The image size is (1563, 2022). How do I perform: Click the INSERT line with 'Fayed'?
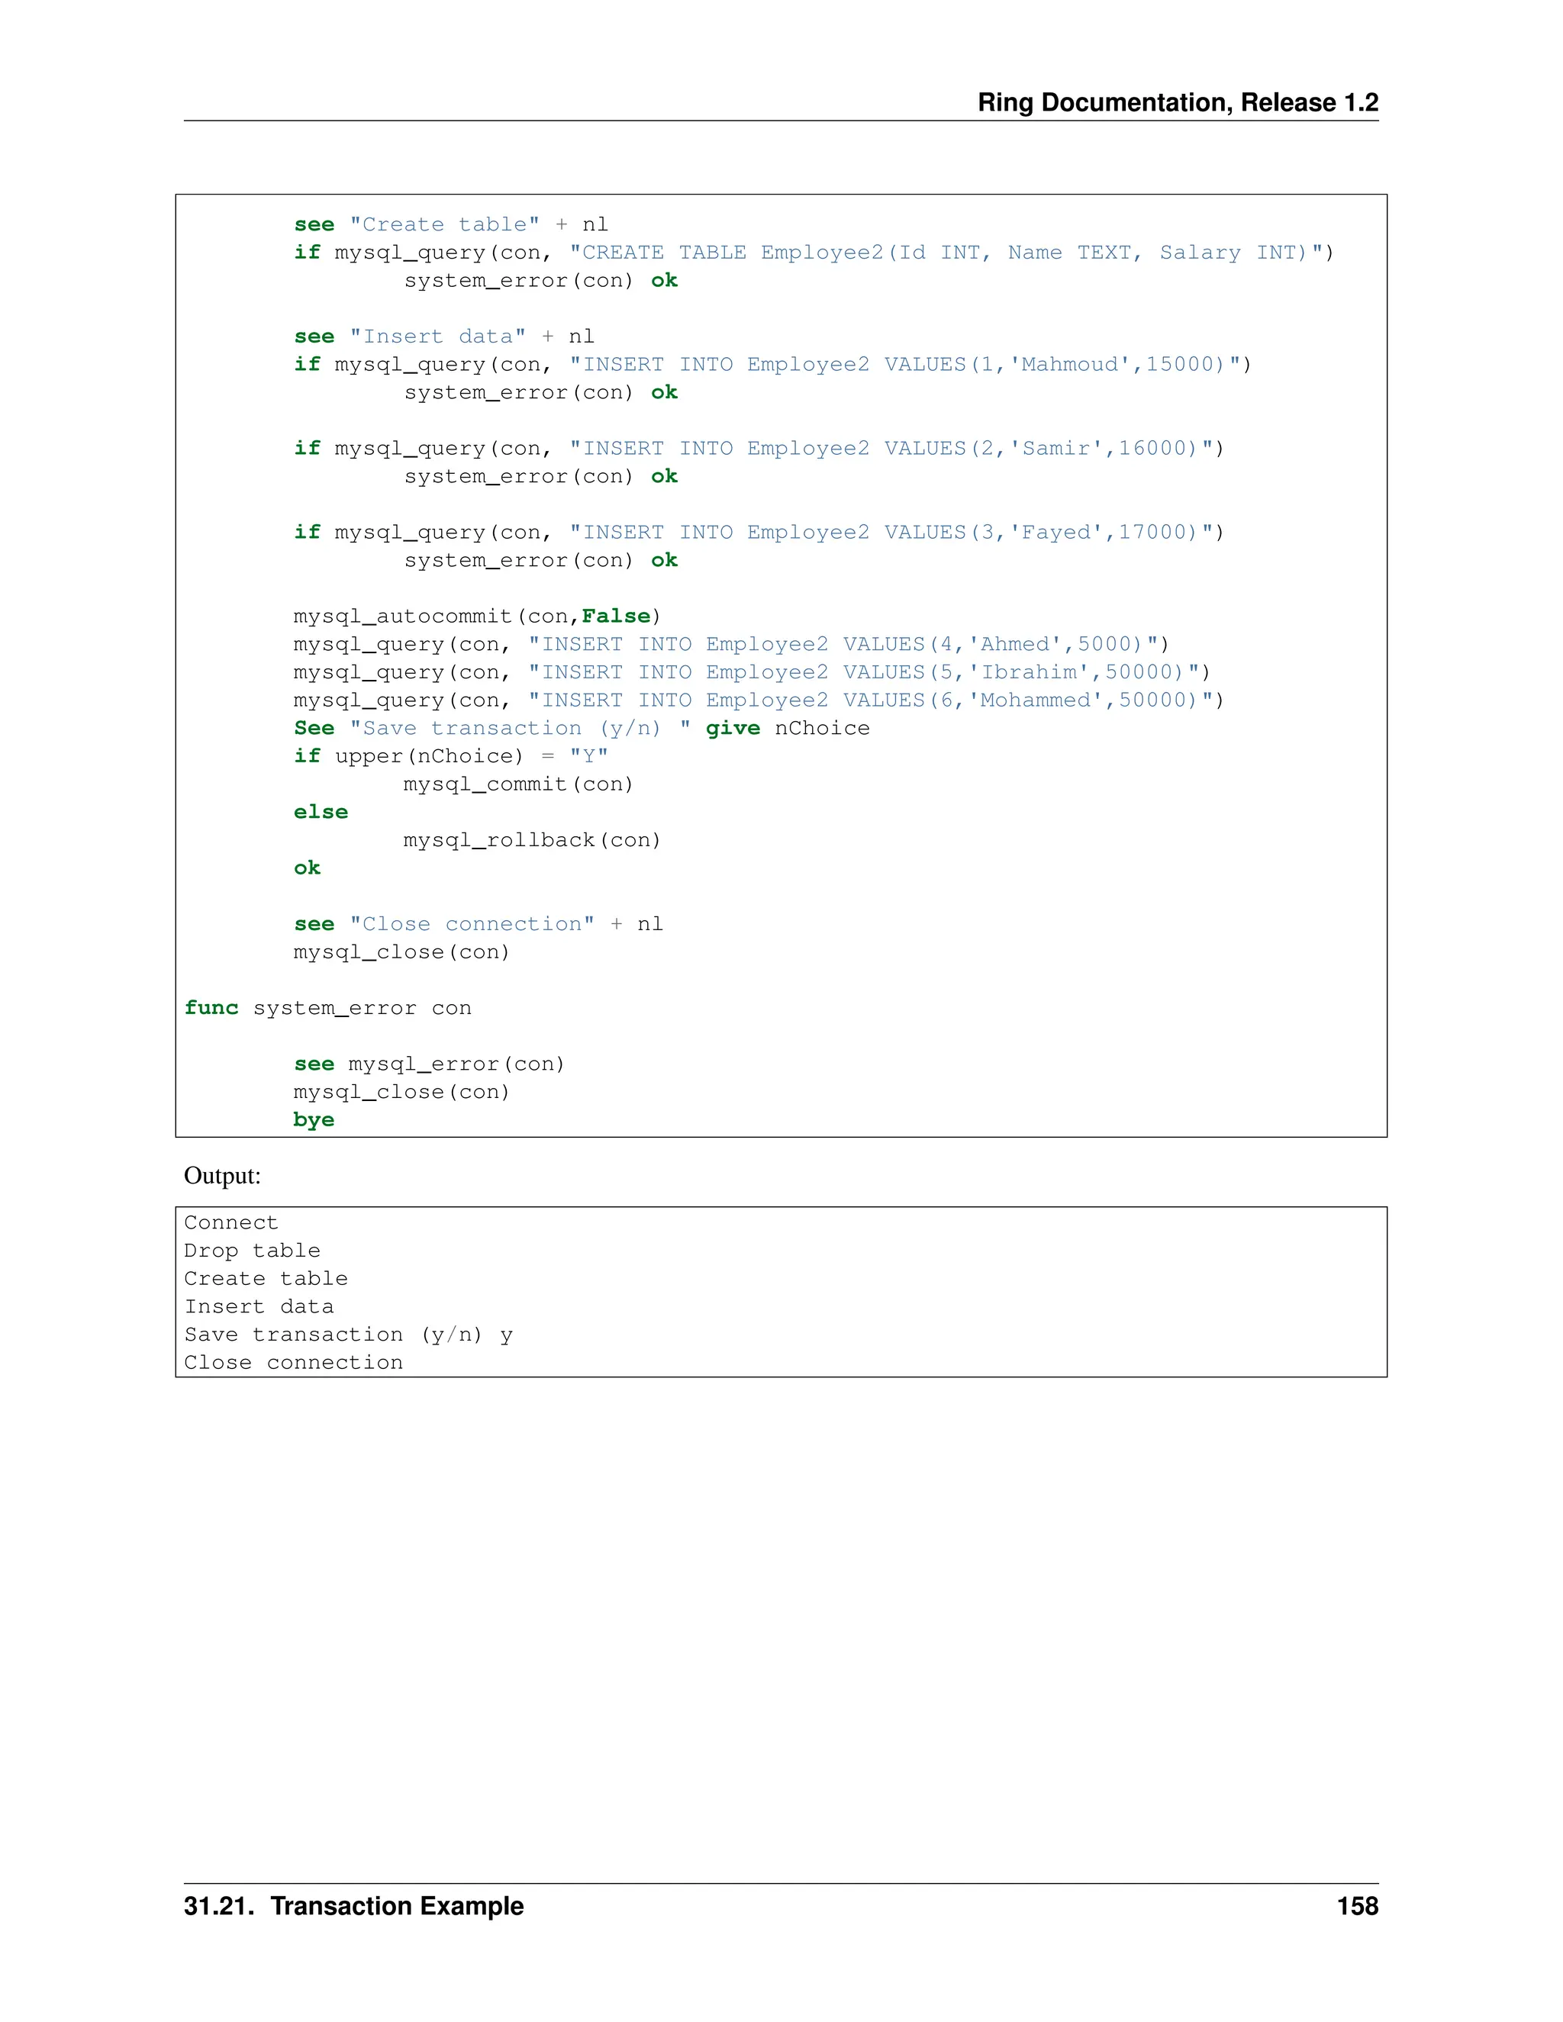tap(759, 533)
